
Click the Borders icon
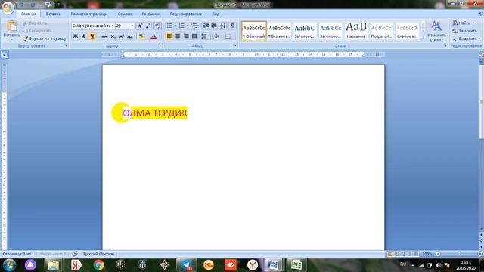[228, 36]
